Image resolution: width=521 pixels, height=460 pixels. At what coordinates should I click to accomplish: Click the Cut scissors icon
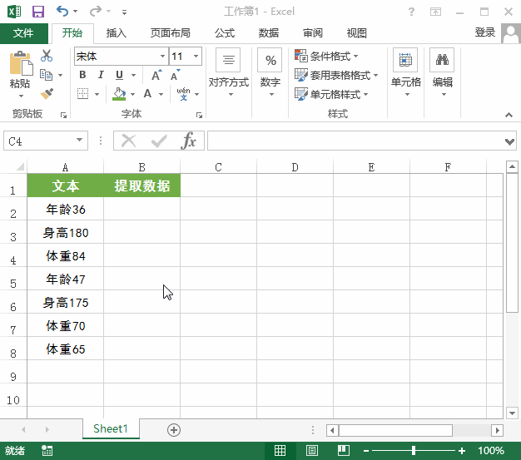47,56
